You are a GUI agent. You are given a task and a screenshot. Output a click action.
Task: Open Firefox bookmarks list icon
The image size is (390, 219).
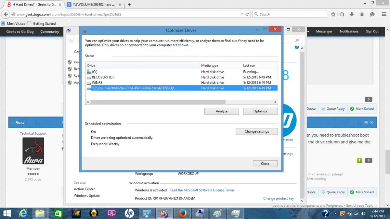tap(342, 14)
